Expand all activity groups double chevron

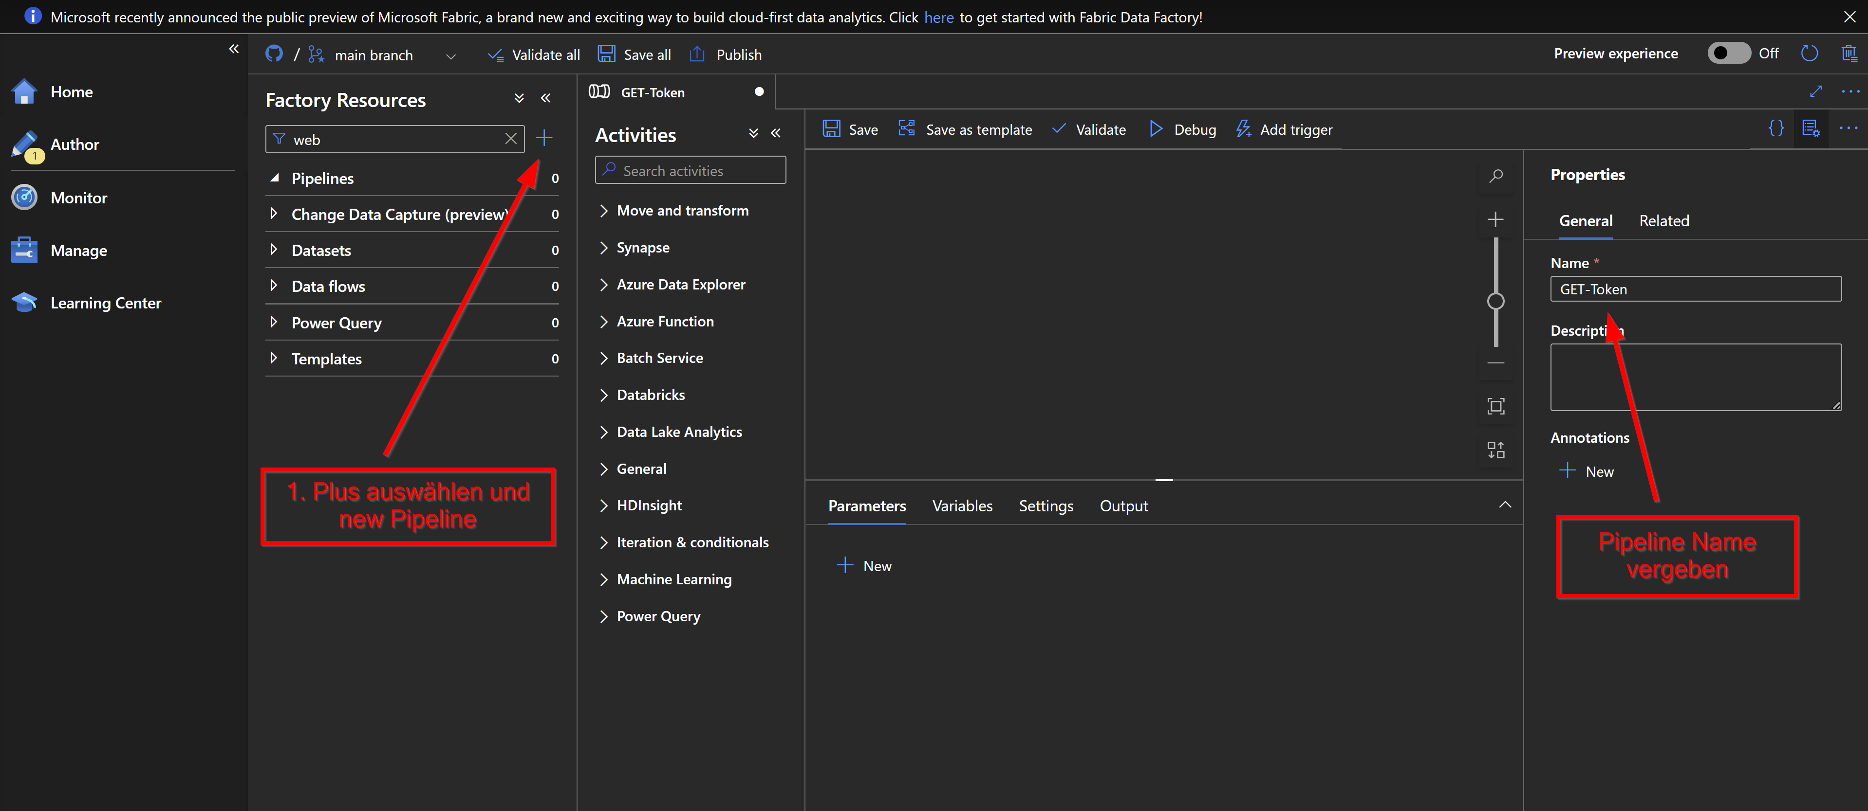click(753, 133)
